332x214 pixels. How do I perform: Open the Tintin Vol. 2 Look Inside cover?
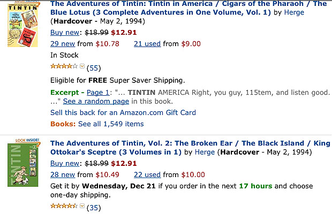pyautogui.click(x=22, y=164)
